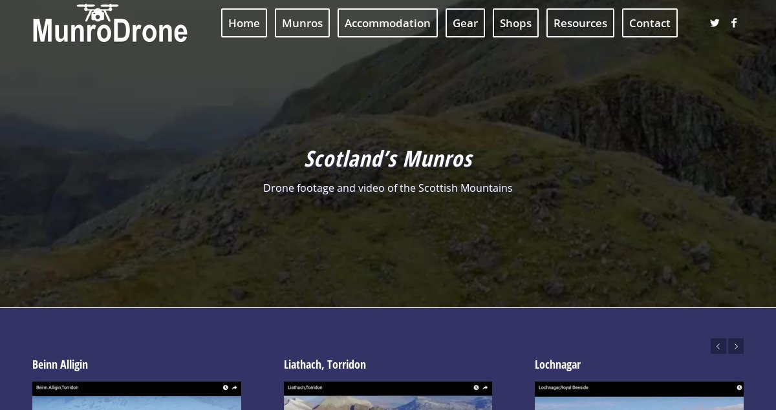Share the Beinn Alligin video
The height and width of the screenshot is (410, 776).
click(x=234, y=387)
